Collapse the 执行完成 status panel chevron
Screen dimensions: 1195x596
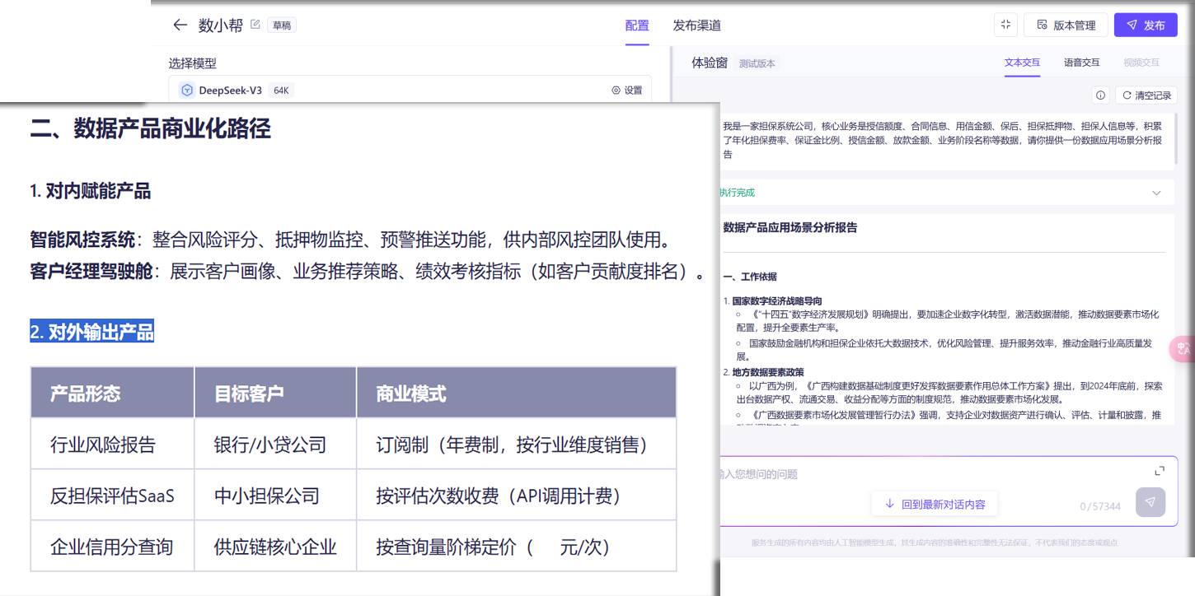coord(1157,192)
